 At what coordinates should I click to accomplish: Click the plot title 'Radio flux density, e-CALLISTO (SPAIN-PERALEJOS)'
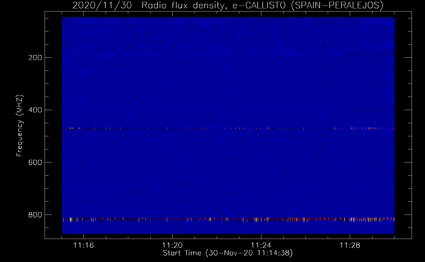click(x=262, y=6)
